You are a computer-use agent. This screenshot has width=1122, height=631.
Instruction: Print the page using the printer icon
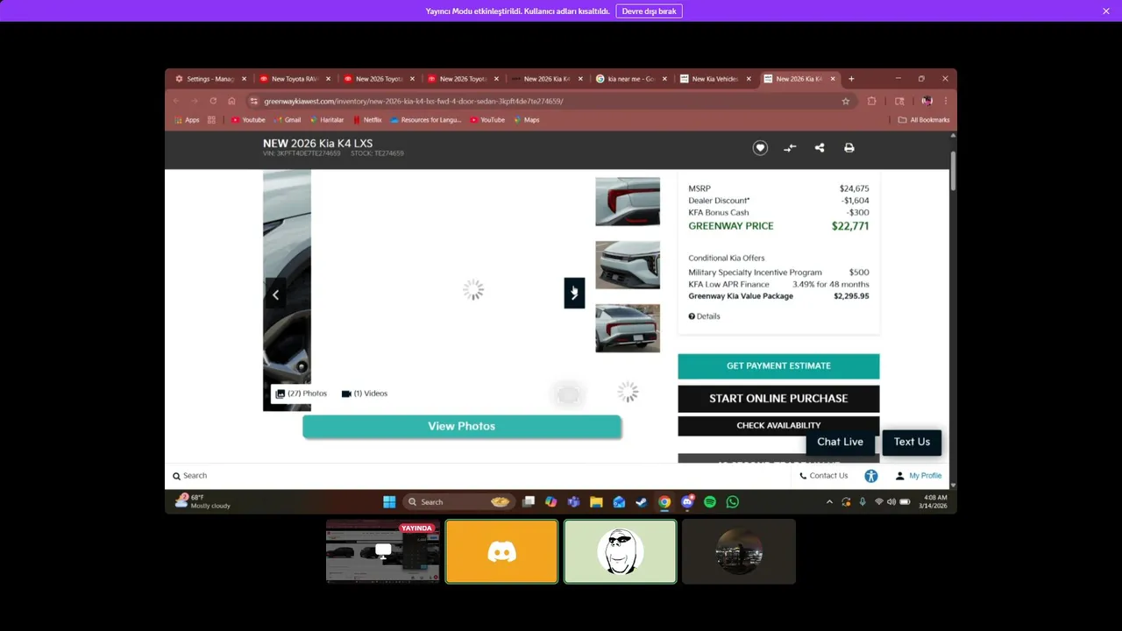point(849,148)
